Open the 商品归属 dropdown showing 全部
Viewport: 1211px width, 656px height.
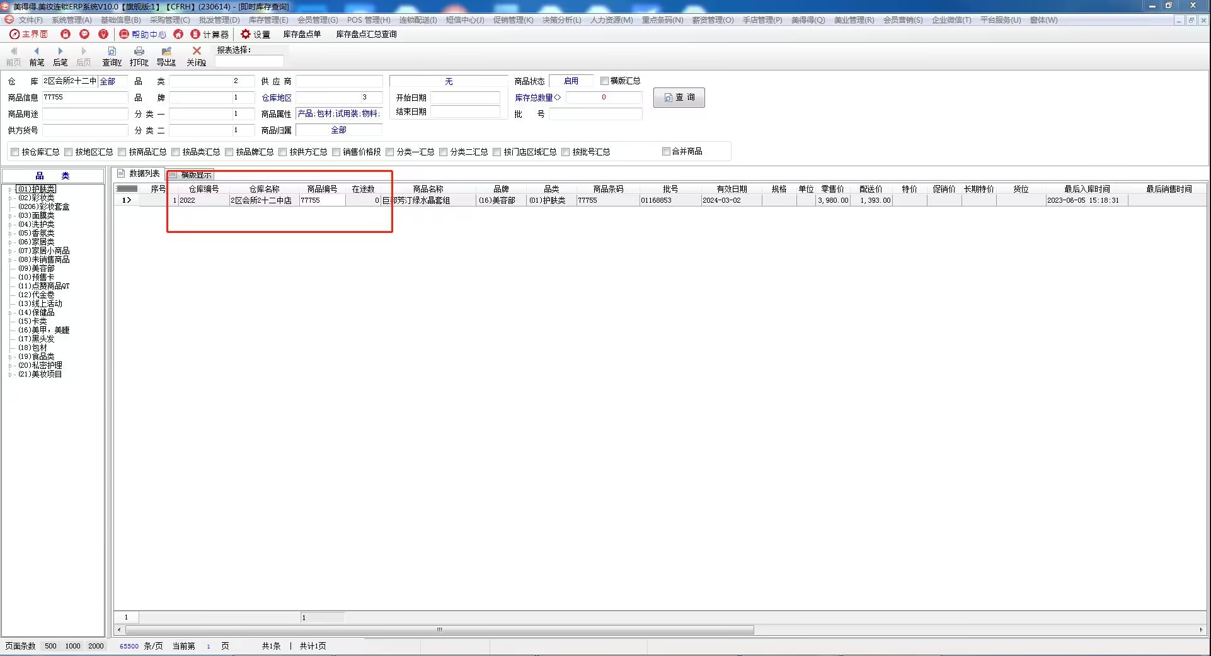[338, 130]
